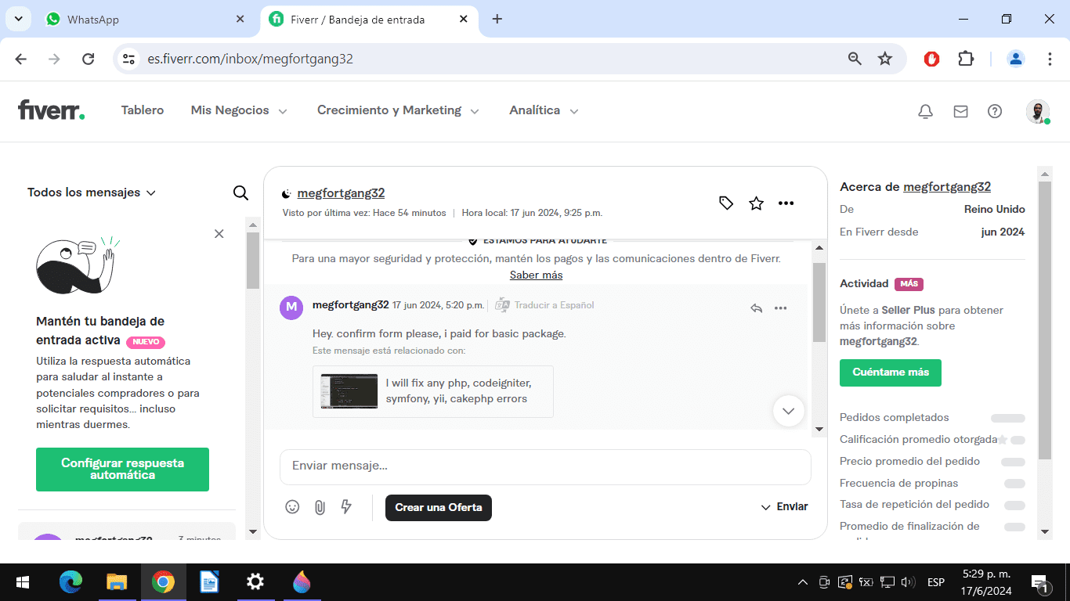This screenshot has height=601, width=1070.
Task: Click the Fiverr logo
Action: (x=51, y=110)
